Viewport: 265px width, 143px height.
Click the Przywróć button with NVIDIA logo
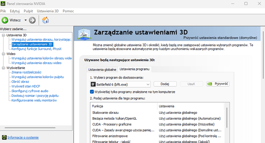pyautogui.click(x=218, y=84)
